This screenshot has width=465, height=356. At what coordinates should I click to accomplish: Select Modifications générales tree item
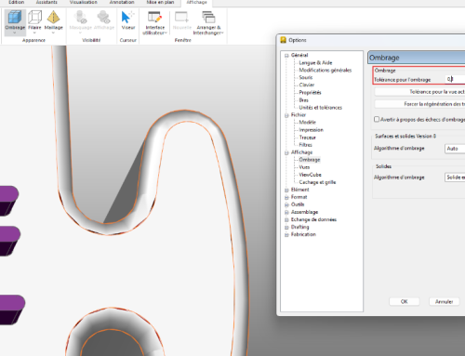click(x=325, y=71)
